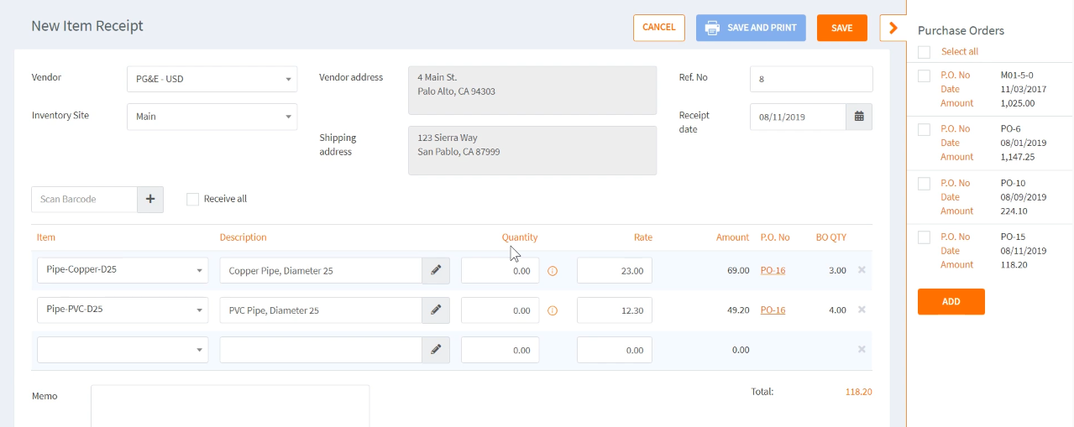Click empty description field in third row
This screenshot has height=427, width=1074.
tap(321, 350)
